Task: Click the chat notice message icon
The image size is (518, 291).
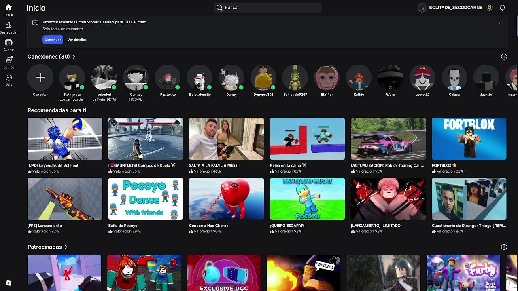Action: coord(35,23)
